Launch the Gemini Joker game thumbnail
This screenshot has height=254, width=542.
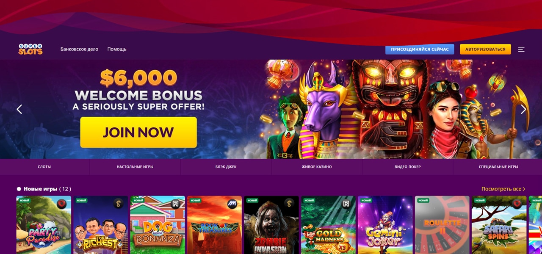(385, 225)
